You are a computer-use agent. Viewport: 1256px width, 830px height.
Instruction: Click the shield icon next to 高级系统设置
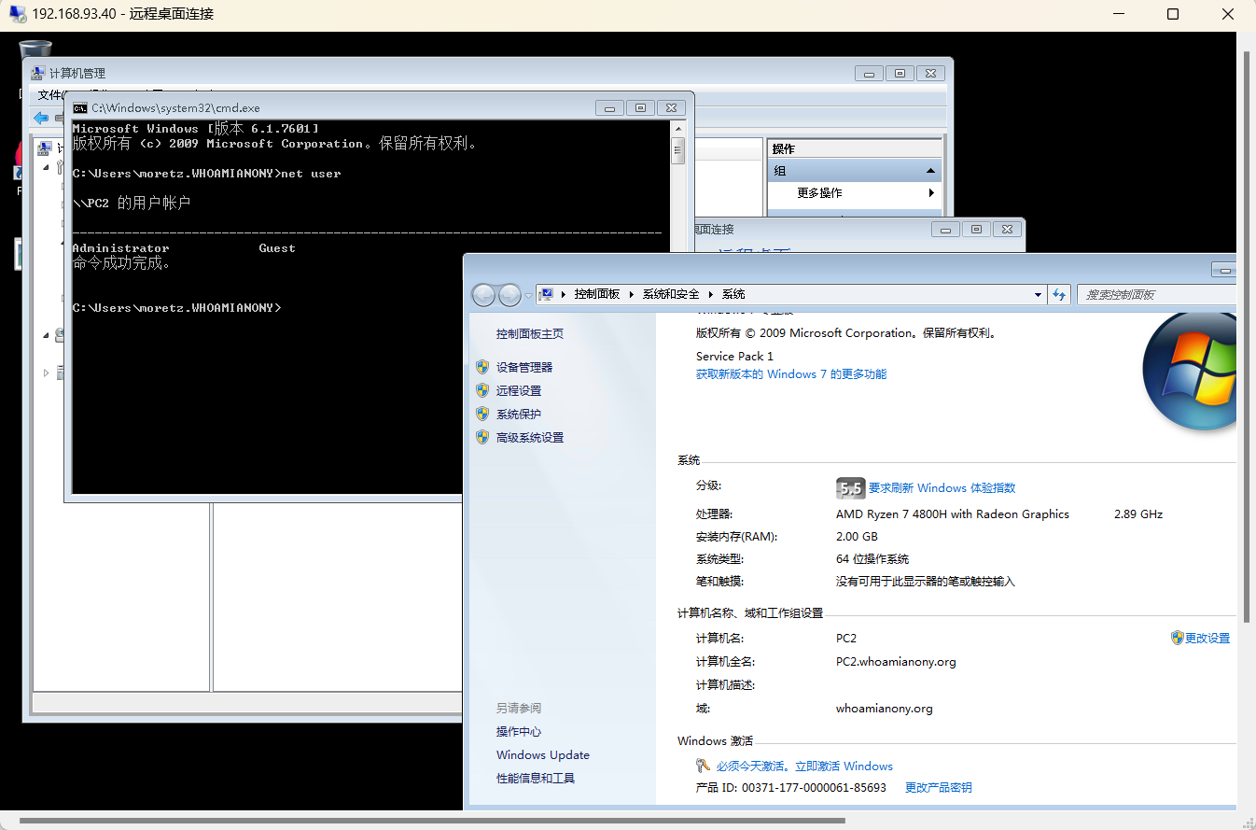[x=482, y=437]
